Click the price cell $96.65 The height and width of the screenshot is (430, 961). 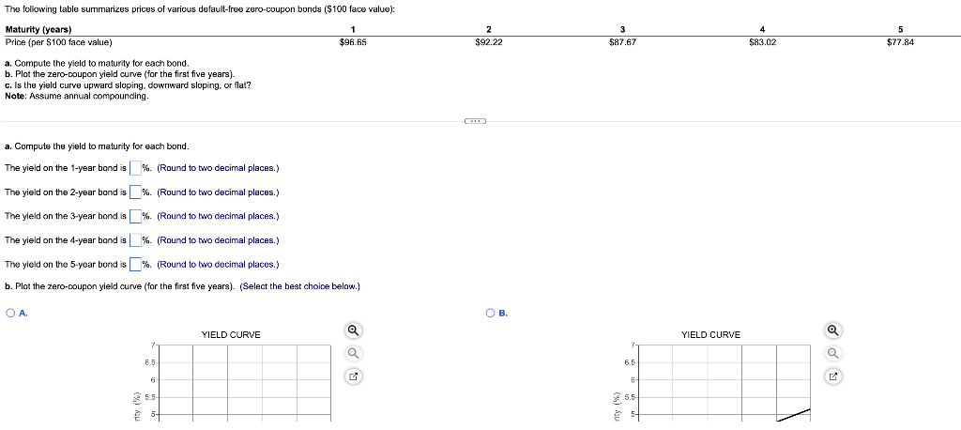(353, 43)
